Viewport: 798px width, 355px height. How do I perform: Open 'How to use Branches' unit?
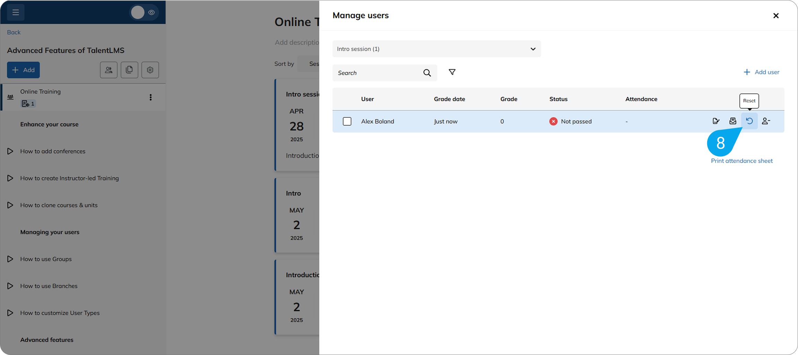point(49,286)
